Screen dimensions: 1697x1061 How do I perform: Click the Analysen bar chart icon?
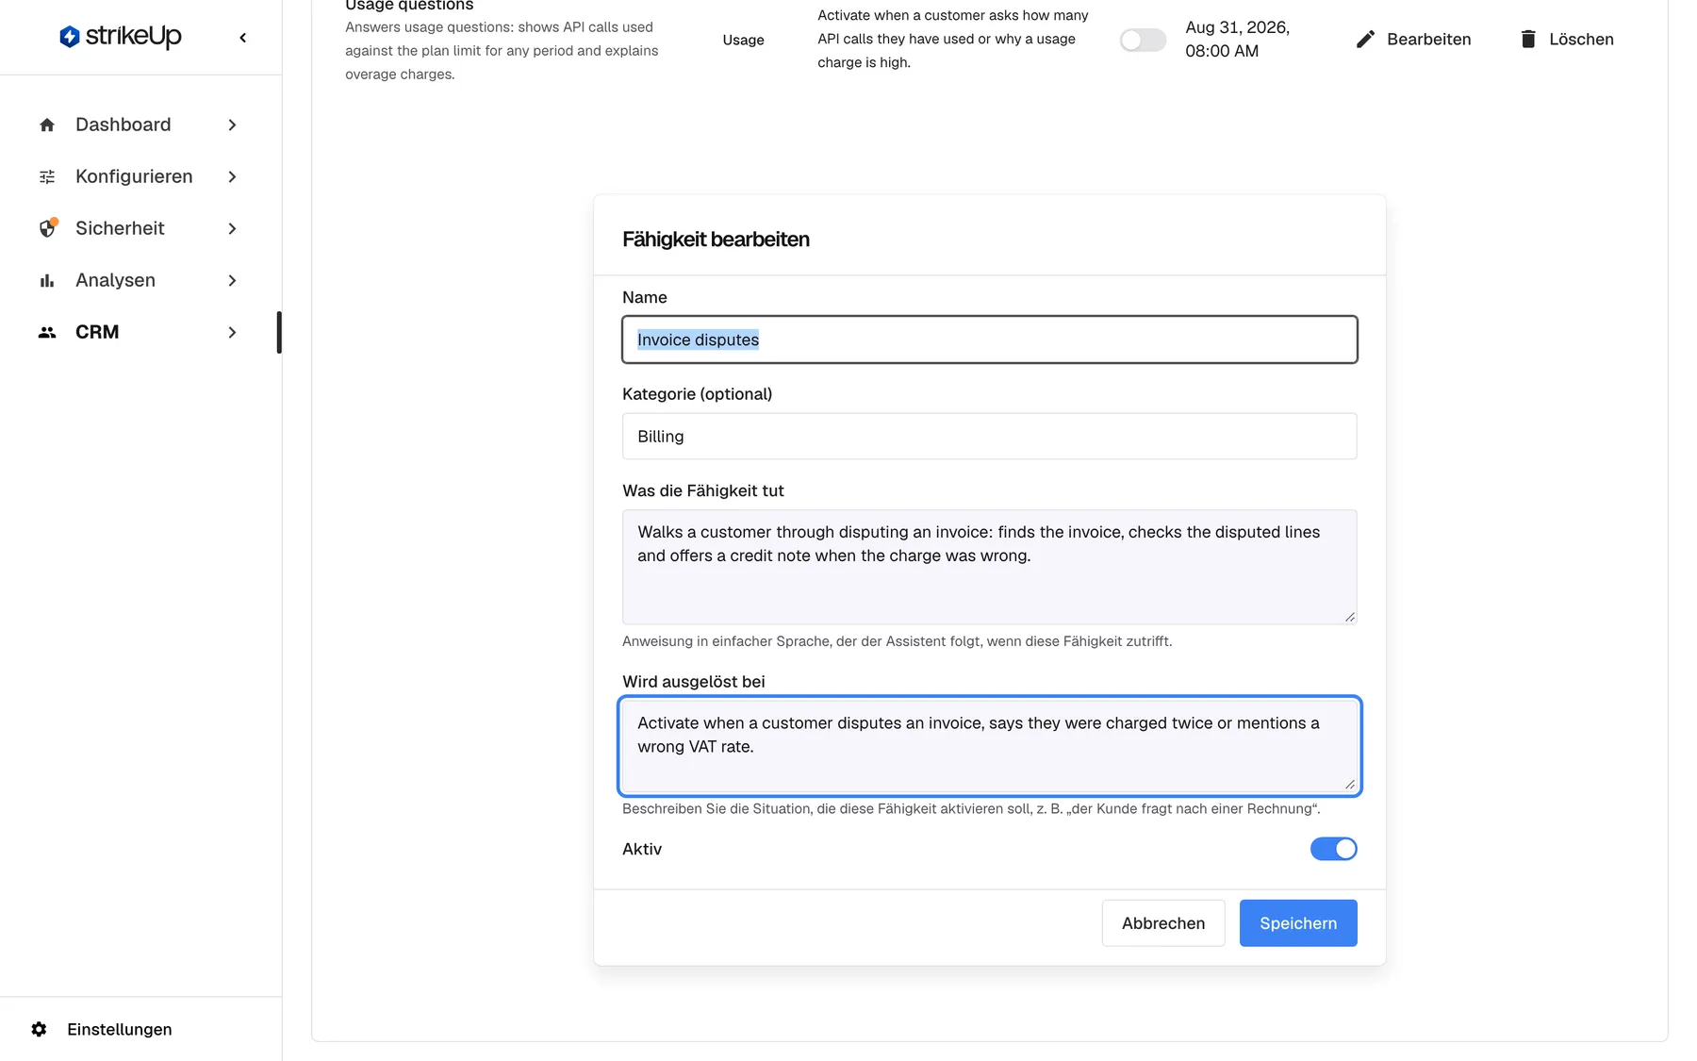[47, 280]
